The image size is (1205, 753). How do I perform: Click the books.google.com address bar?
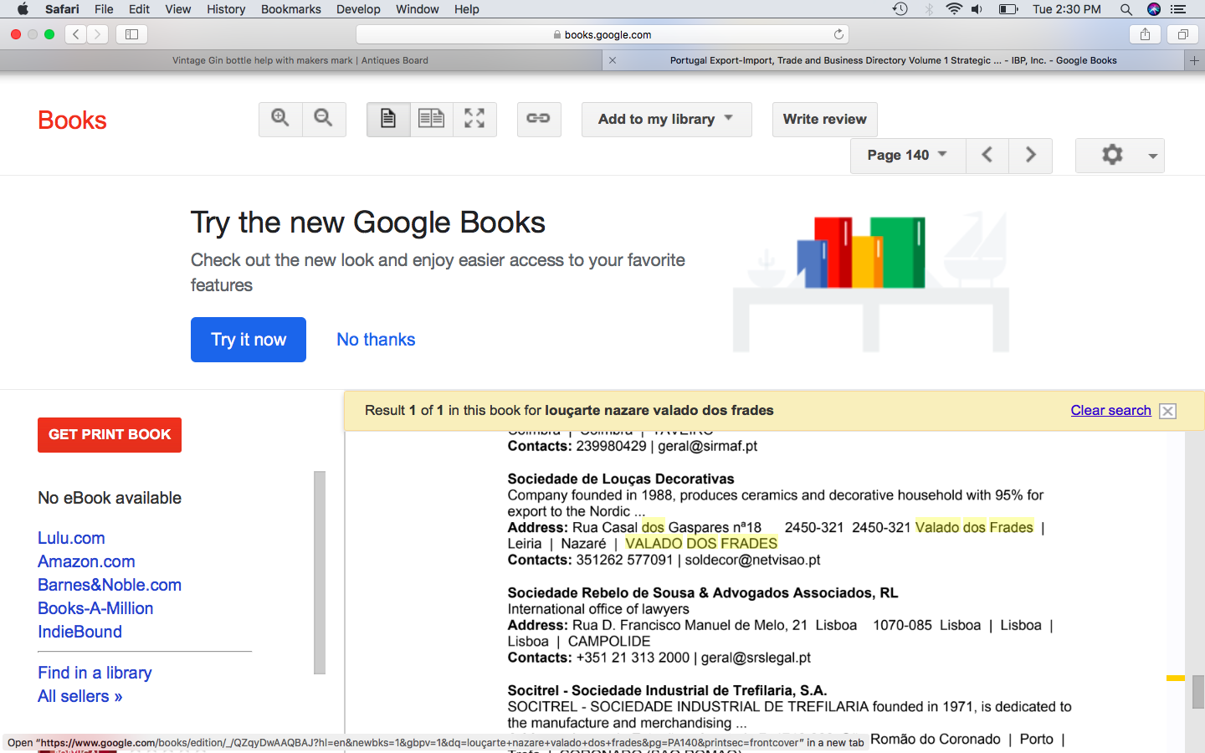pyautogui.click(x=602, y=34)
